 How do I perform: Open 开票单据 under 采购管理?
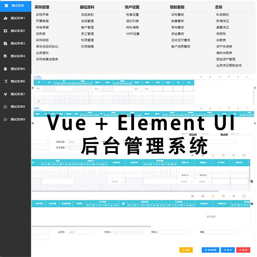pos(42,21)
